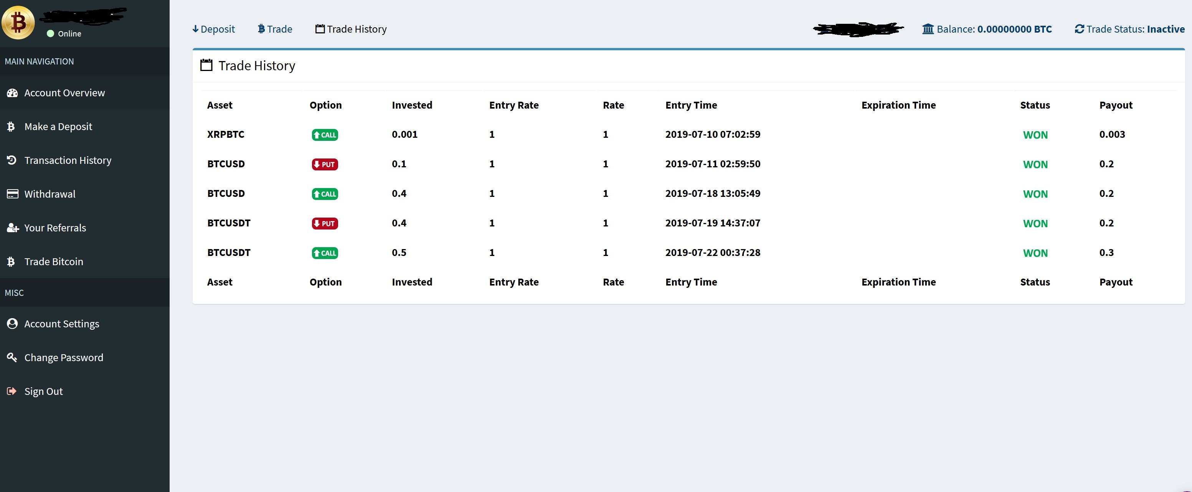
Task: Click the Bitcoin coin logo avatar
Action: (x=18, y=23)
